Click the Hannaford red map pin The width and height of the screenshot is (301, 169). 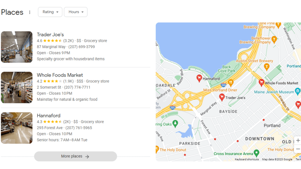click(x=199, y=78)
